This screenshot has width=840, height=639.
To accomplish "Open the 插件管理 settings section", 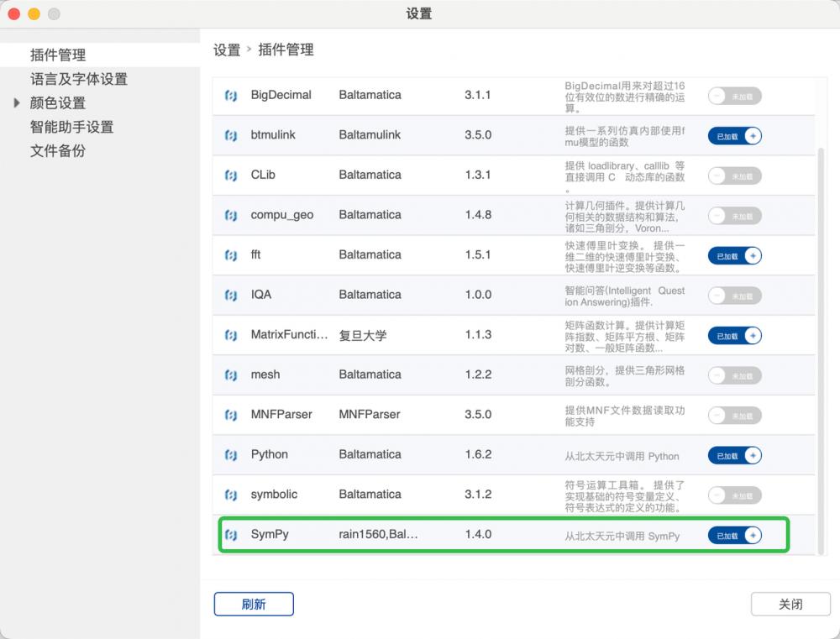I will [x=58, y=55].
